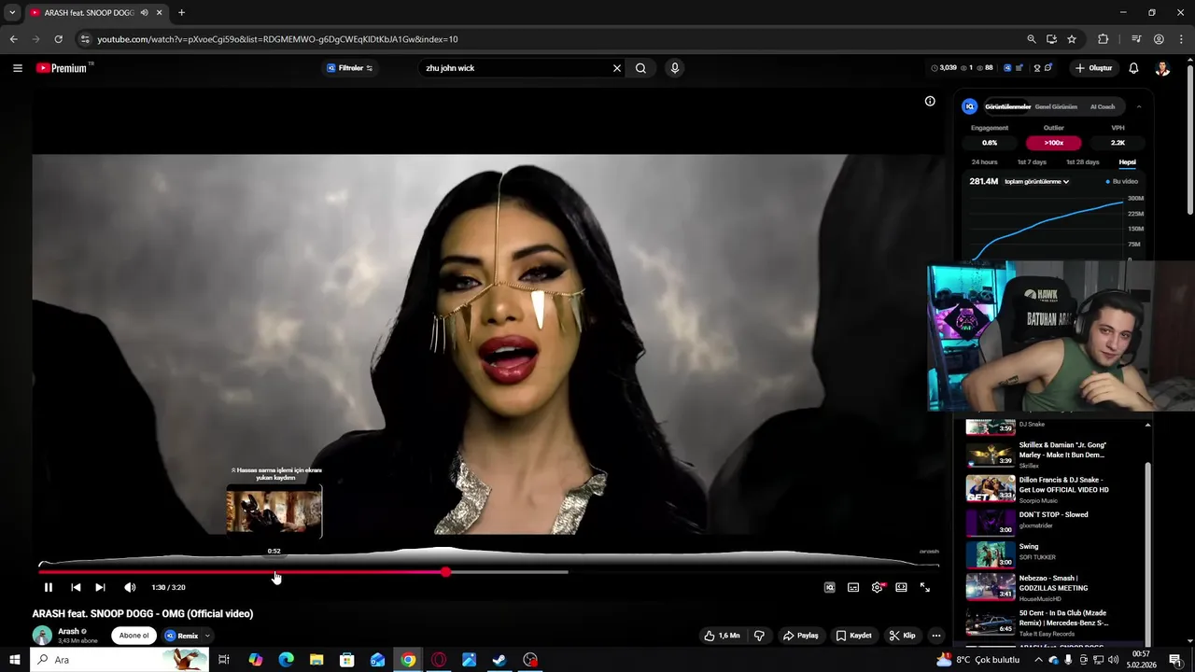Mute the video volume speaker icon
The width and height of the screenshot is (1195, 672).
pos(130,587)
